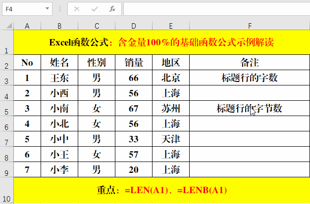Select row 10 header
Screen dimensions: 310x204
(x=7, y=190)
